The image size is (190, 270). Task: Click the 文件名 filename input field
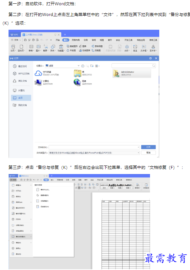tap(94, 147)
